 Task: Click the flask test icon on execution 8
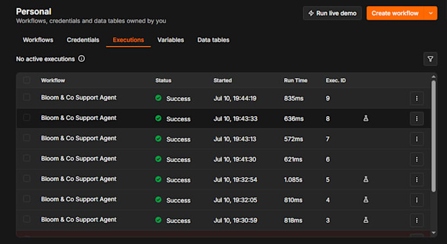(x=365, y=118)
